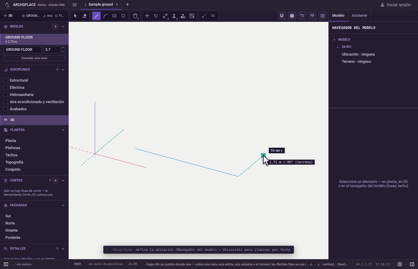Click Cimentar este nivel button
This screenshot has width=418, height=269.
click(34, 58)
